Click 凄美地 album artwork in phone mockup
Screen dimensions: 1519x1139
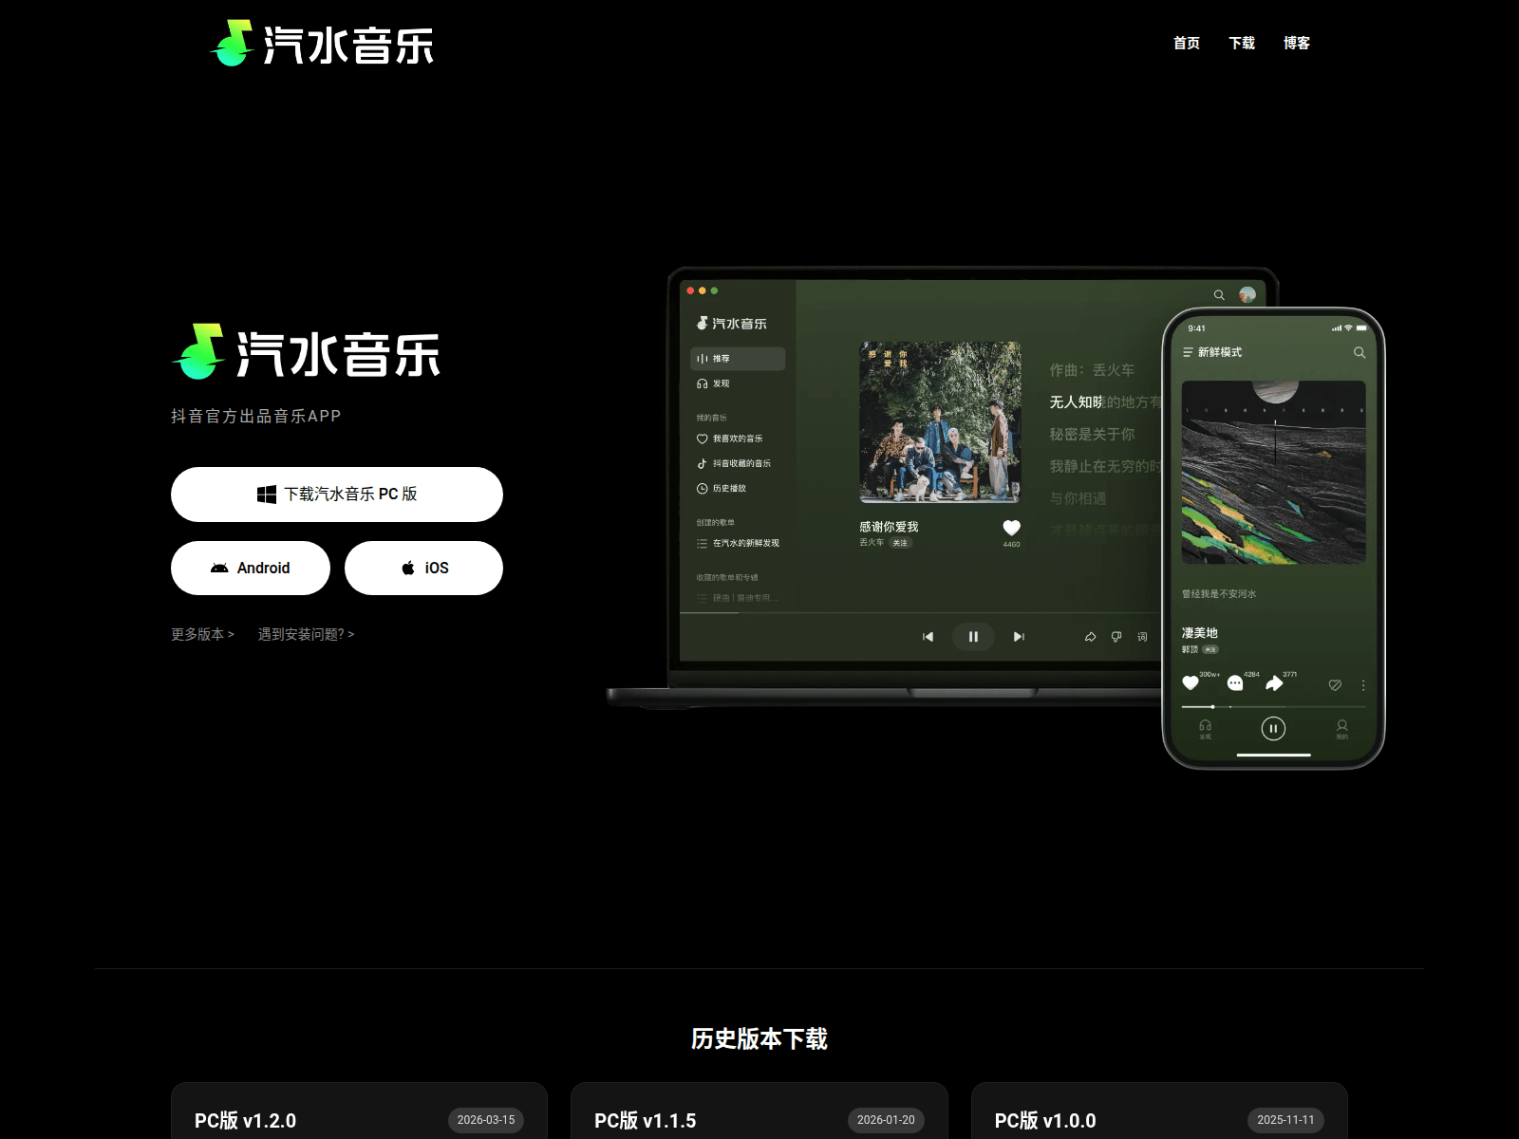point(1273,473)
